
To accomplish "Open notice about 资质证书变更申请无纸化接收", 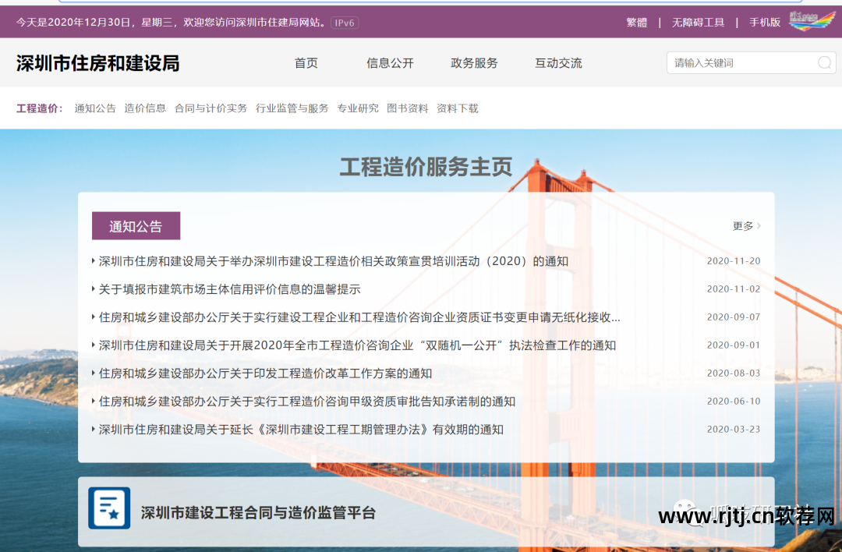I will point(359,317).
